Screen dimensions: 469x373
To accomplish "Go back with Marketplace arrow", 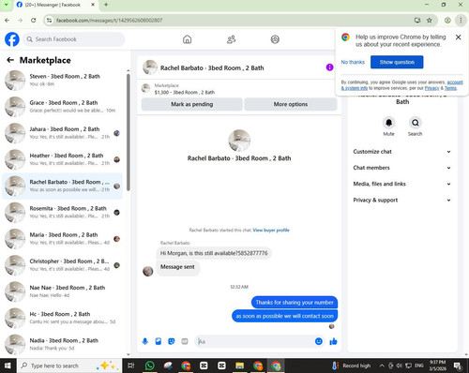I will [x=10, y=60].
